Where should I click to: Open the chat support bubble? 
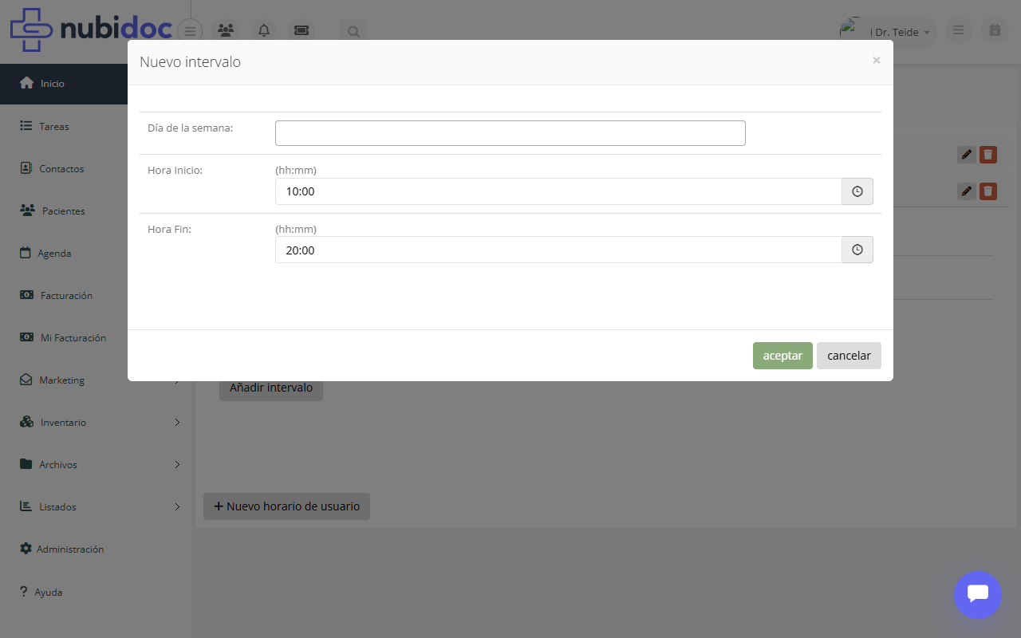tap(978, 595)
